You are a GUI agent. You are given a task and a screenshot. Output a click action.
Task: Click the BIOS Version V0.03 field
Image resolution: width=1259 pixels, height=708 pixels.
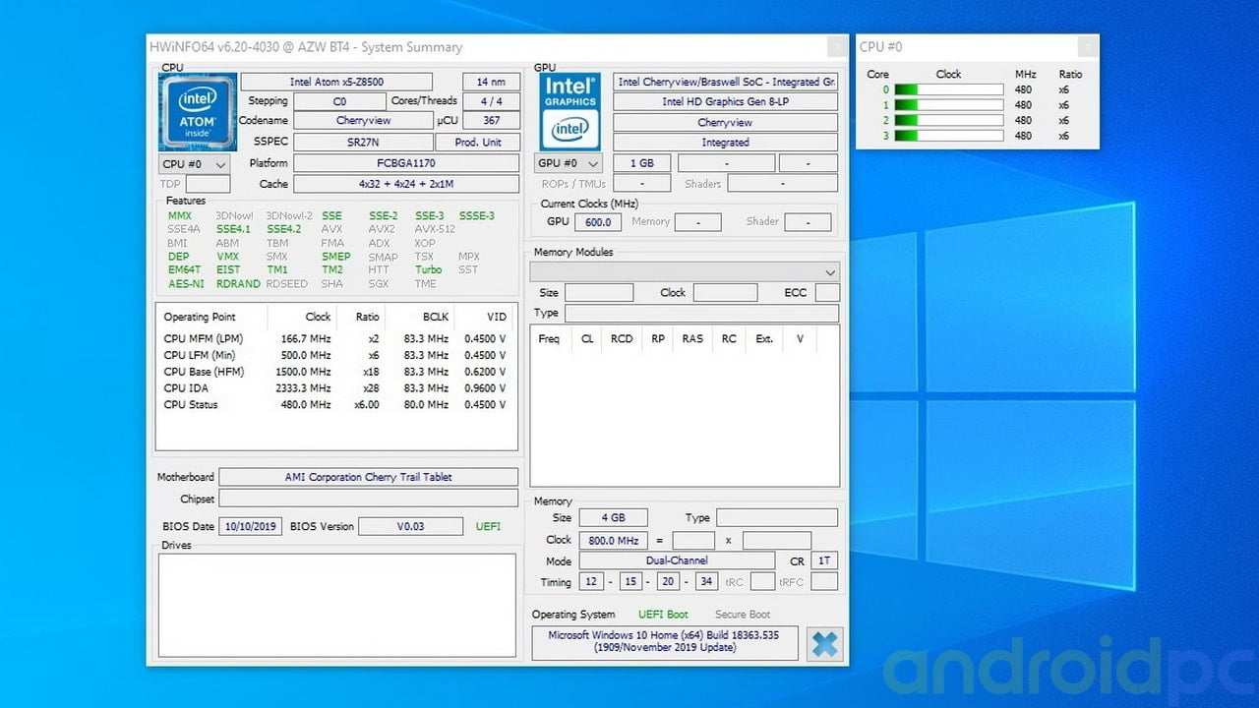click(x=410, y=526)
